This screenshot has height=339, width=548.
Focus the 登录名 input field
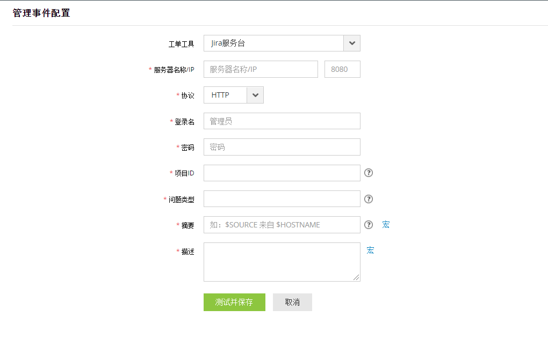coord(282,121)
